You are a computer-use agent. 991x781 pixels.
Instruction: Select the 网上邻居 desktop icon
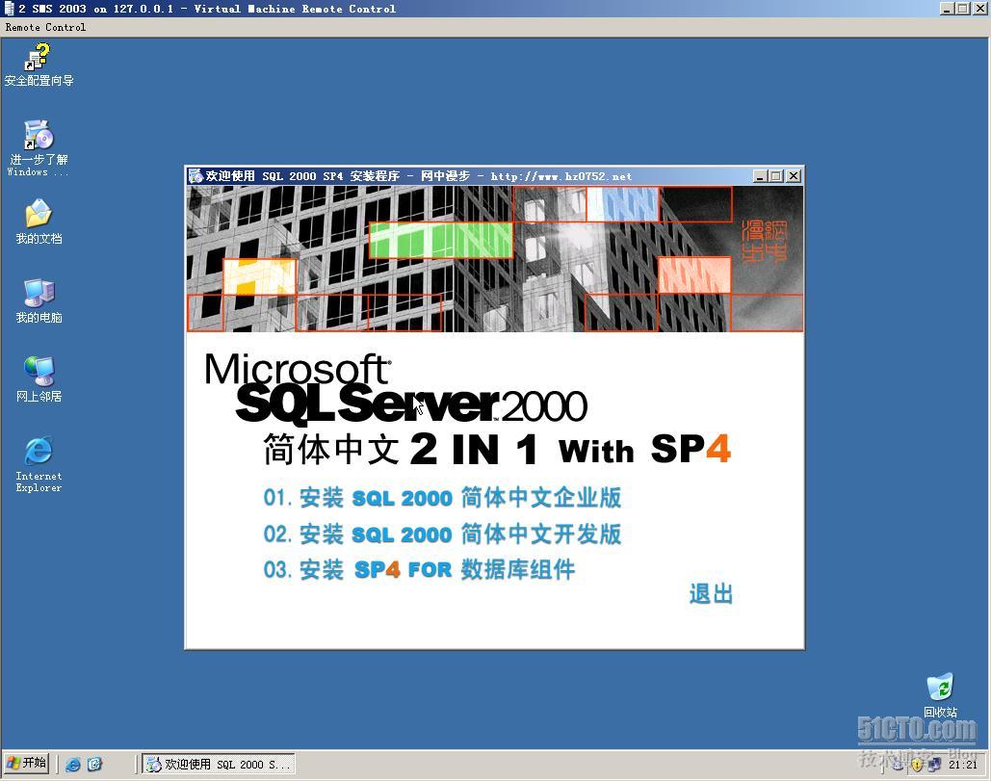click(x=39, y=379)
